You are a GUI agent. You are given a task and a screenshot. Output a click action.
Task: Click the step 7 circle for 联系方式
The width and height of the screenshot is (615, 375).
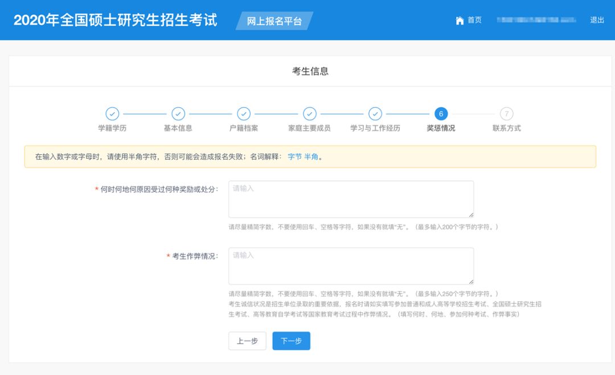coord(506,113)
